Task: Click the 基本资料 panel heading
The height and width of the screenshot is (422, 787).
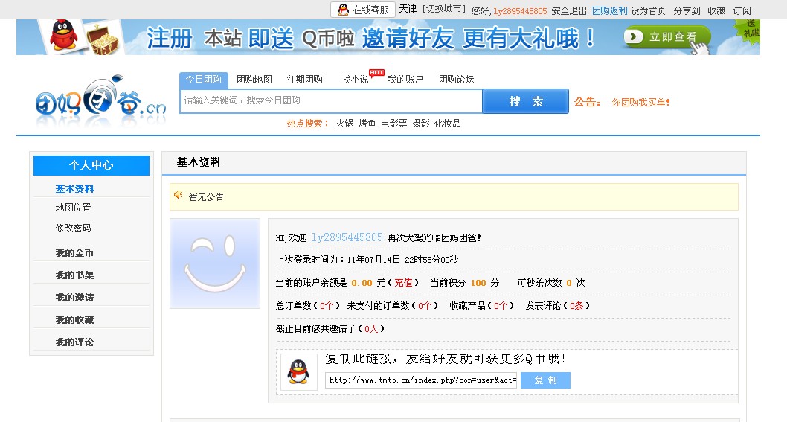Action: click(x=199, y=162)
